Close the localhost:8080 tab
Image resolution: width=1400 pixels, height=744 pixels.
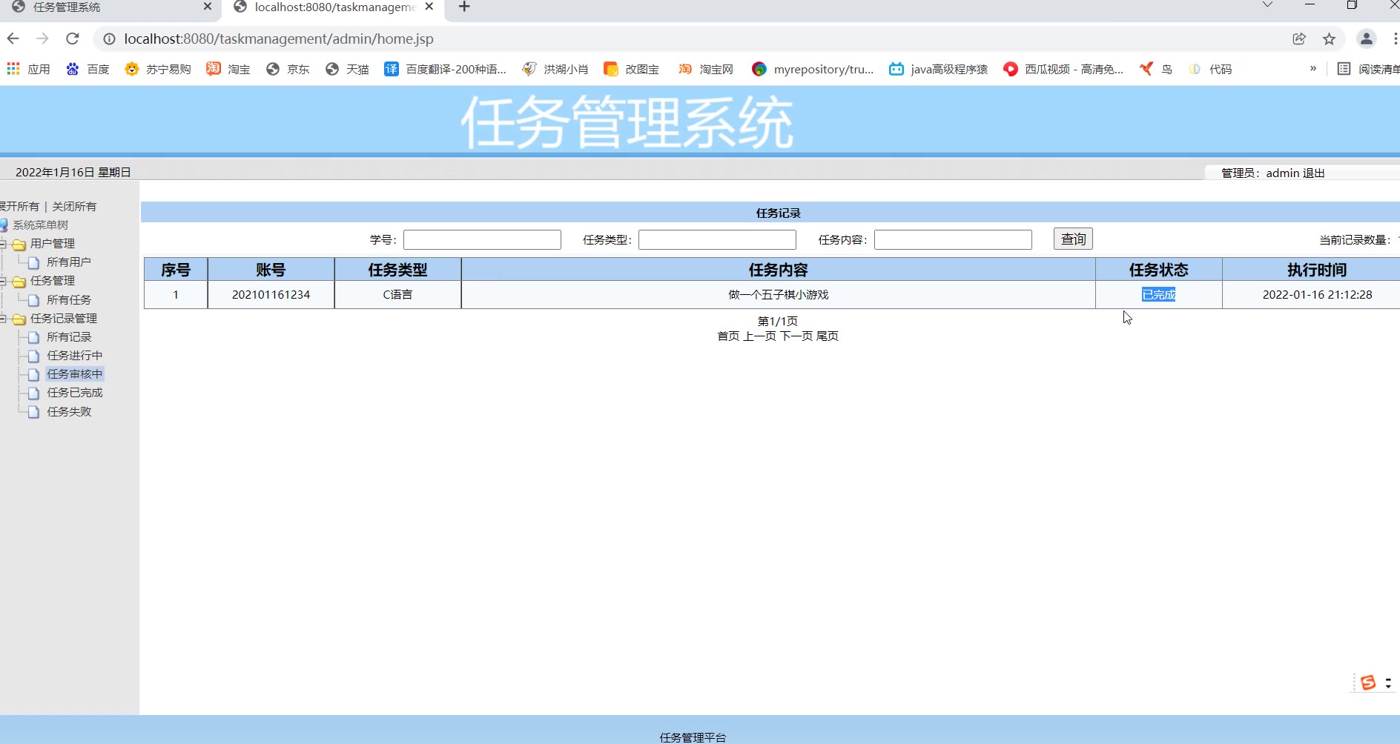429,7
